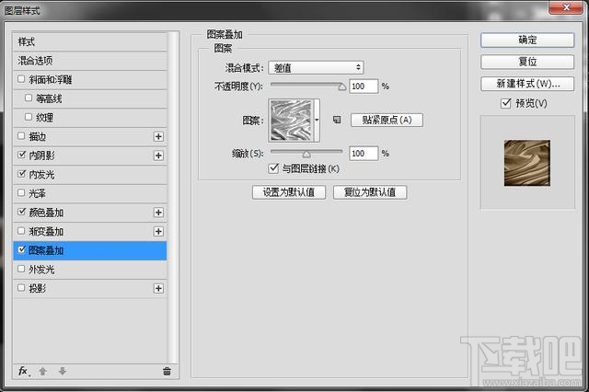Click the 不透明度 percentage input field
589x392 pixels.
pos(364,86)
